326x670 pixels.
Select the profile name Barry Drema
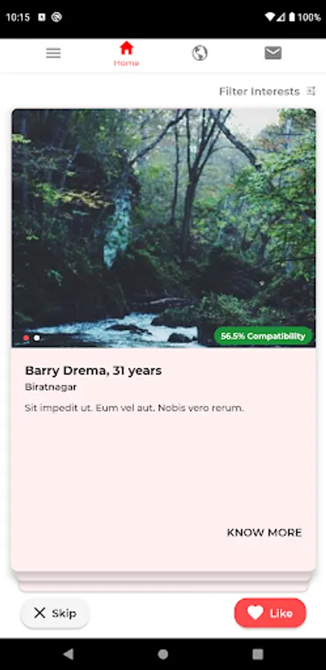click(x=66, y=371)
